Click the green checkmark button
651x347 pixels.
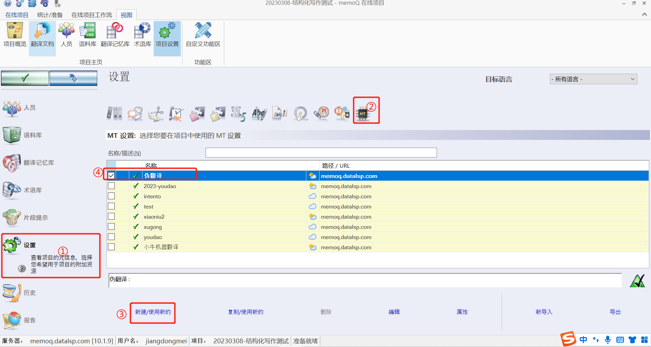pyautogui.click(x=25, y=78)
